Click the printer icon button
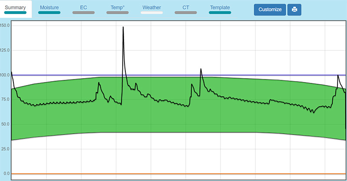Screen dimensions: 347x181 295,10
